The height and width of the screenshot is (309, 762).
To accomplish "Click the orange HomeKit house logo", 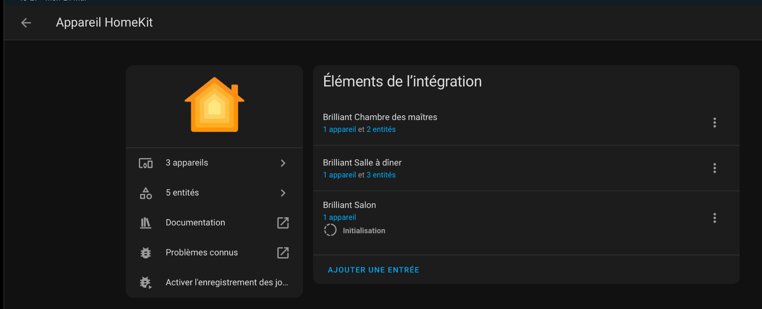I will click(x=215, y=105).
